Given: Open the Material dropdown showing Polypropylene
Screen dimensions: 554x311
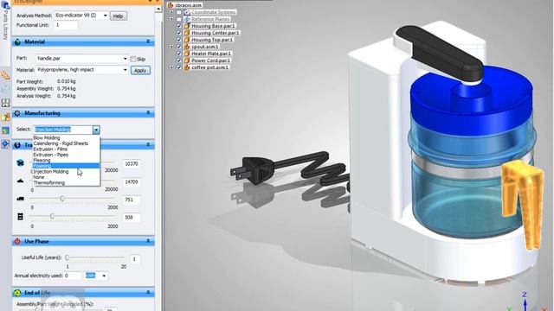Looking at the screenshot, I should coord(125,70).
